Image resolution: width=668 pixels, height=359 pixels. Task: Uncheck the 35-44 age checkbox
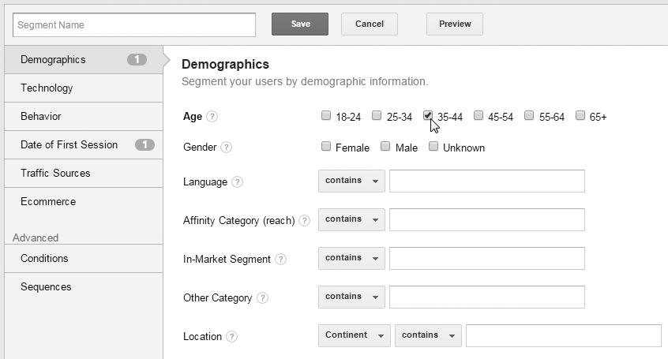tap(428, 115)
